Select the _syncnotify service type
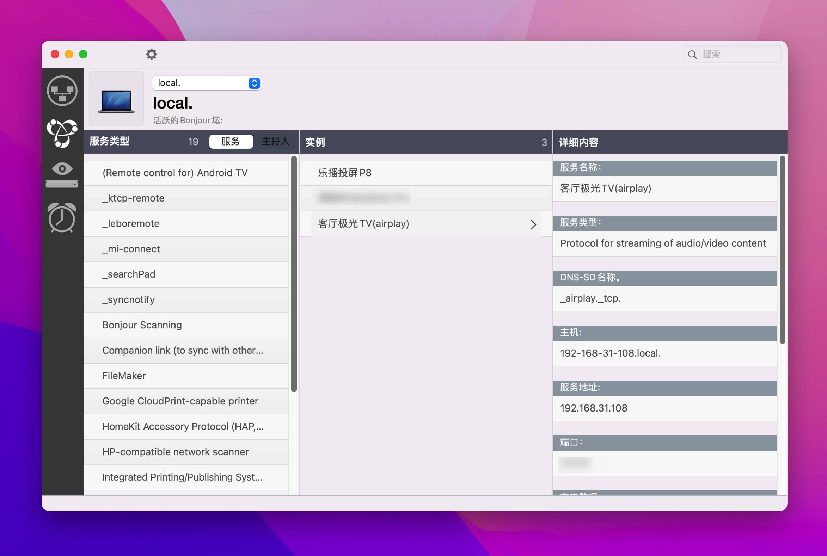The width and height of the screenshot is (827, 556). pyautogui.click(x=186, y=299)
